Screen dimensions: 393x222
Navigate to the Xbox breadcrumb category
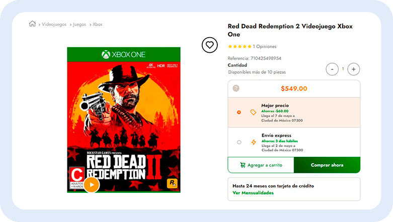pos(98,24)
